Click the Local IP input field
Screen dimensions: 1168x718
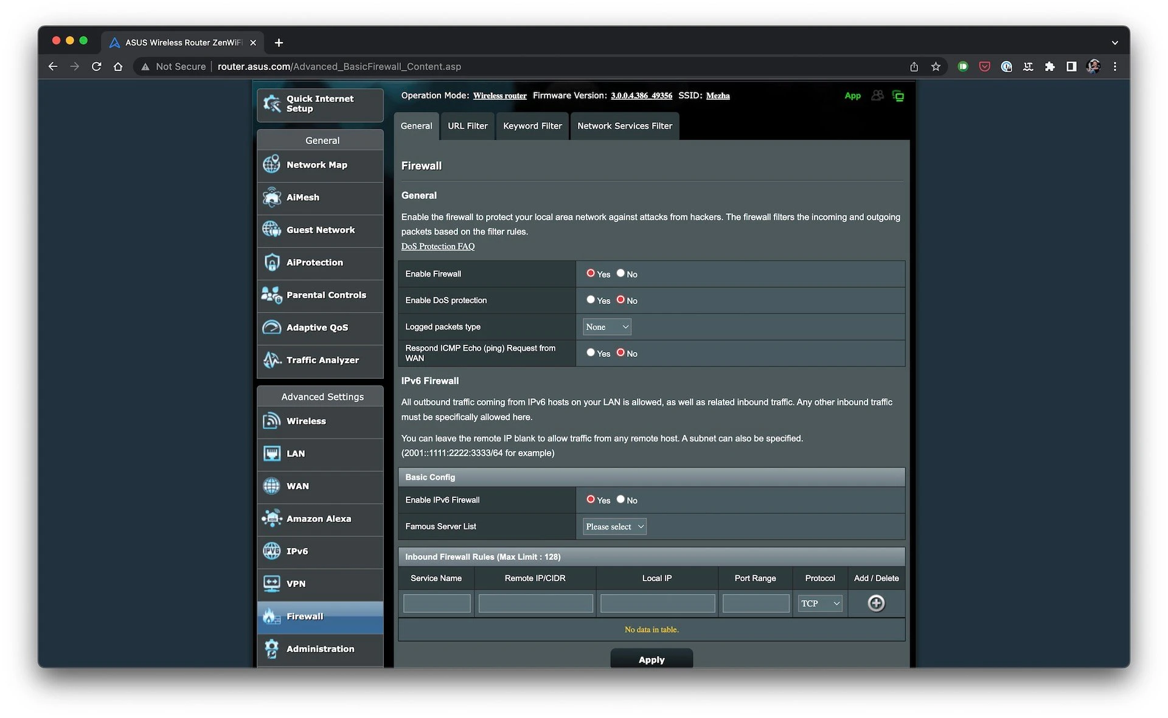click(x=657, y=603)
